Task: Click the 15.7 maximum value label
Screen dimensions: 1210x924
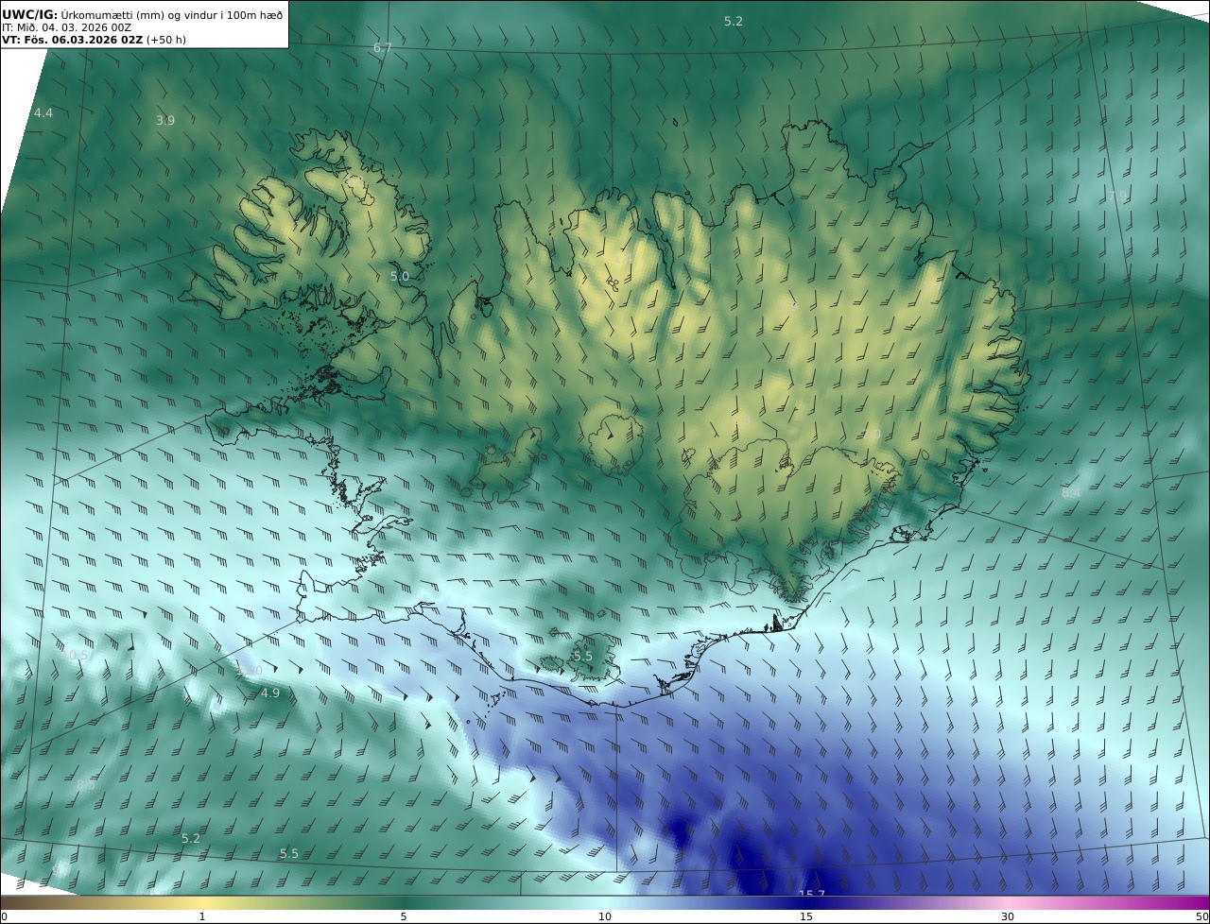Action: click(x=811, y=894)
